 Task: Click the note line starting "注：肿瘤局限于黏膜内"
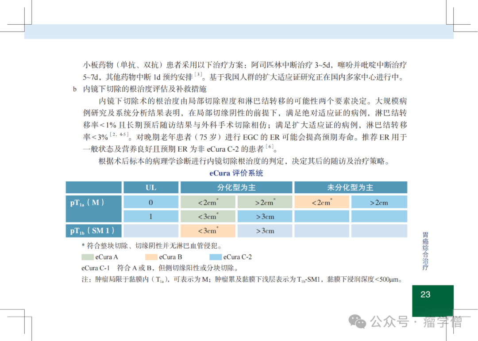pos(243,280)
